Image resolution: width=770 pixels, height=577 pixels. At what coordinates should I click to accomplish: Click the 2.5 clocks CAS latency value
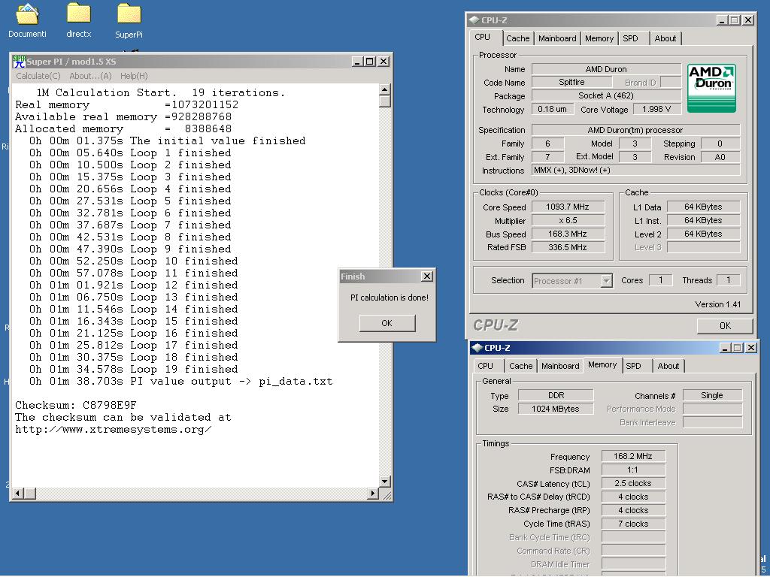point(633,483)
